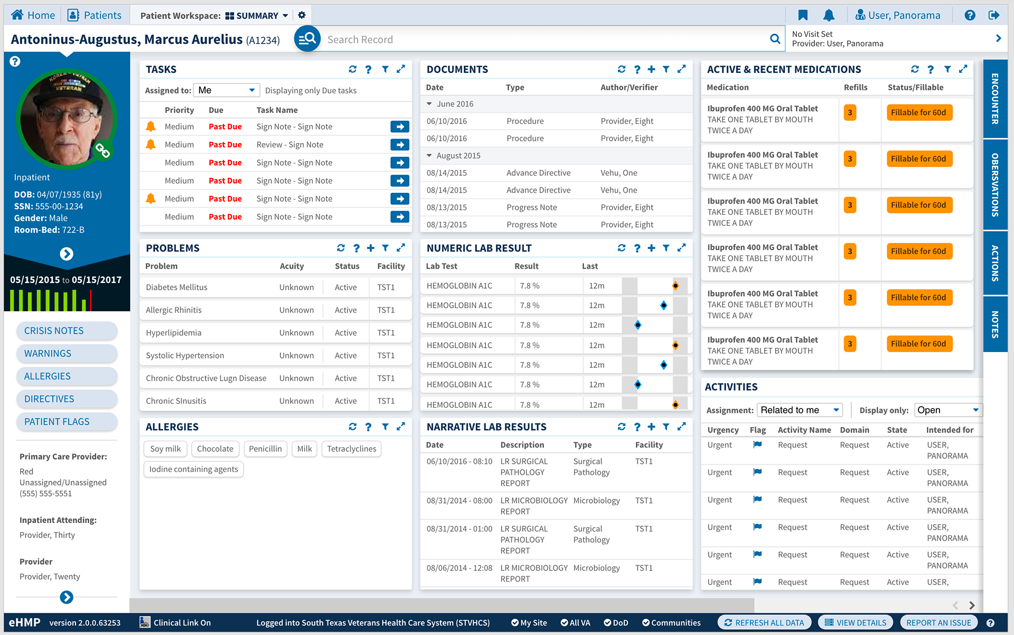Image resolution: width=1014 pixels, height=635 pixels.
Task: Click the notifications bell icon in header
Action: (829, 15)
